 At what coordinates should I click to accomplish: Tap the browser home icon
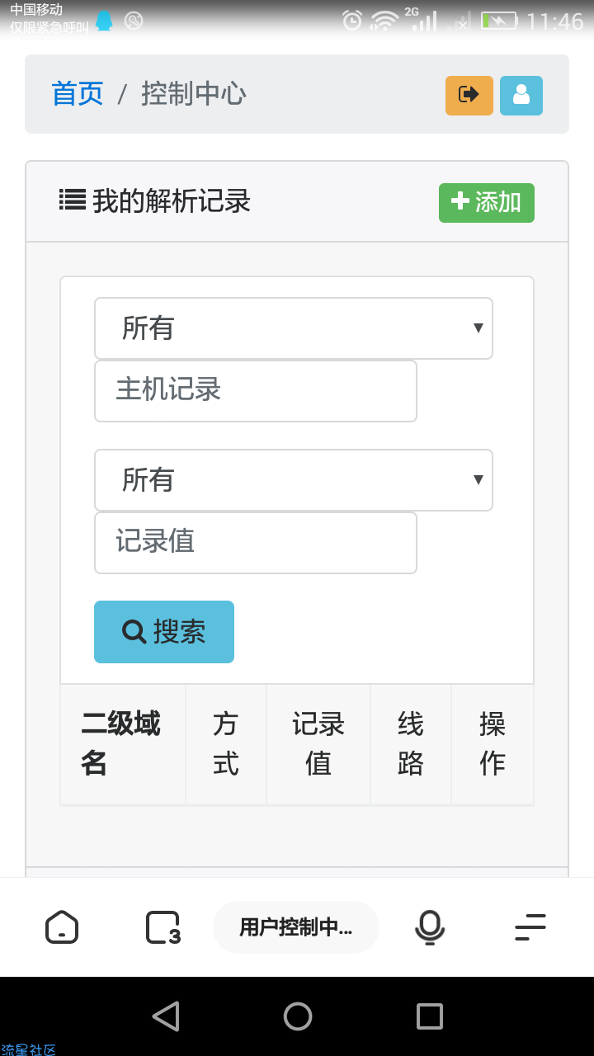(62, 926)
